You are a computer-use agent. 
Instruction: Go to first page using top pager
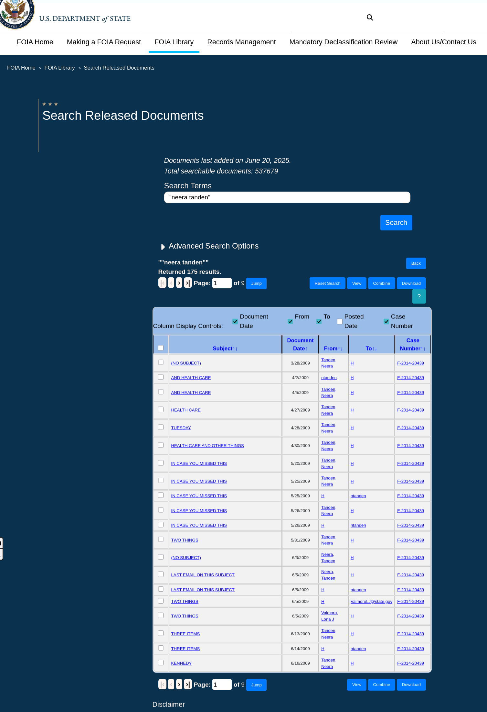(162, 283)
